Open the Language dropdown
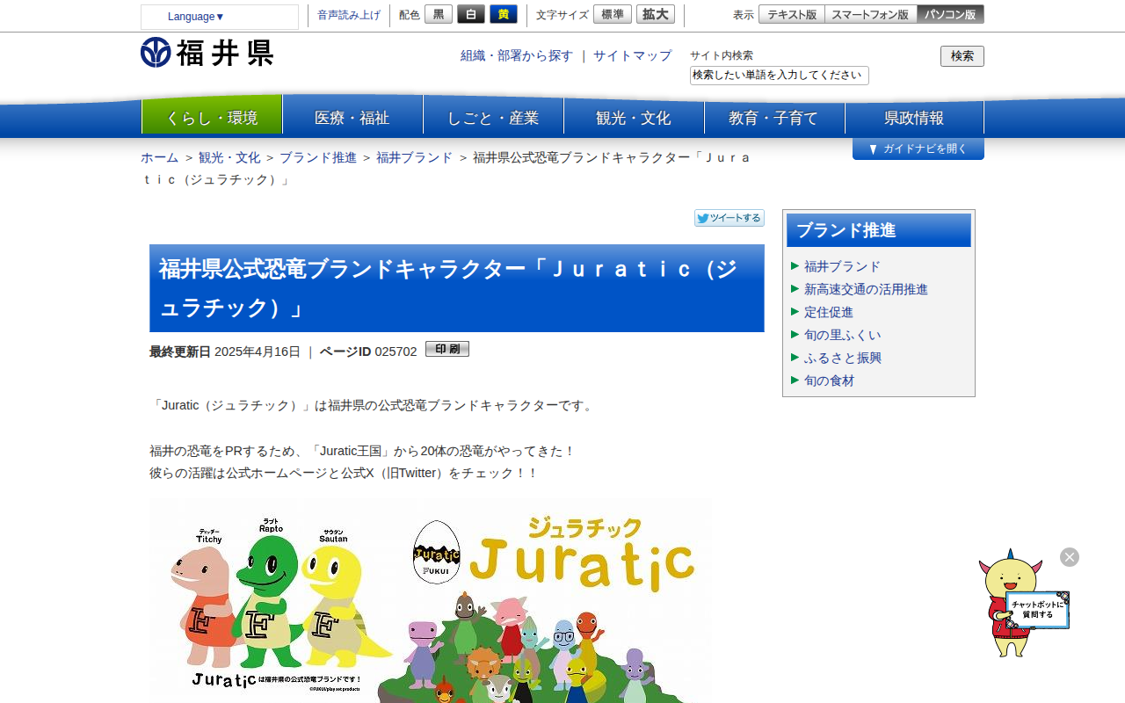1125x703 pixels. [x=220, y=17]
